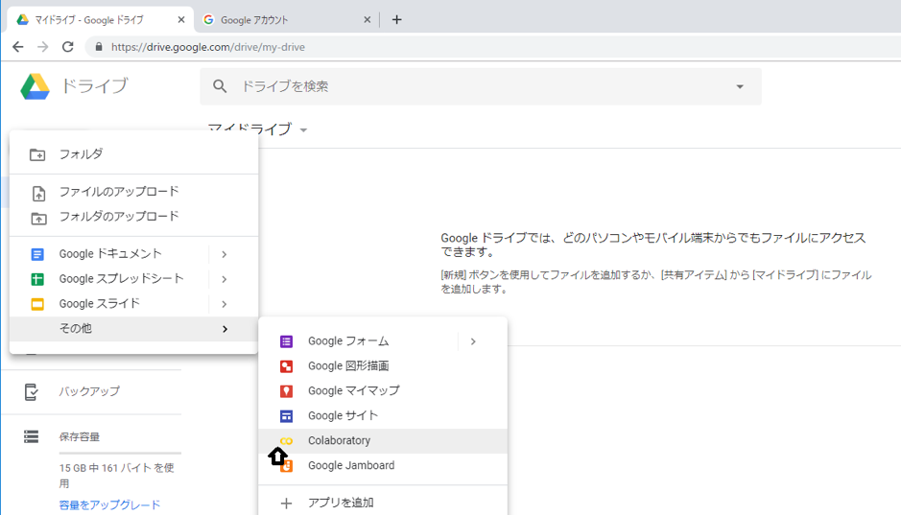Expand the マイドライブ dropdown arrow
This screenshot has width=901, height=515.
303,130
